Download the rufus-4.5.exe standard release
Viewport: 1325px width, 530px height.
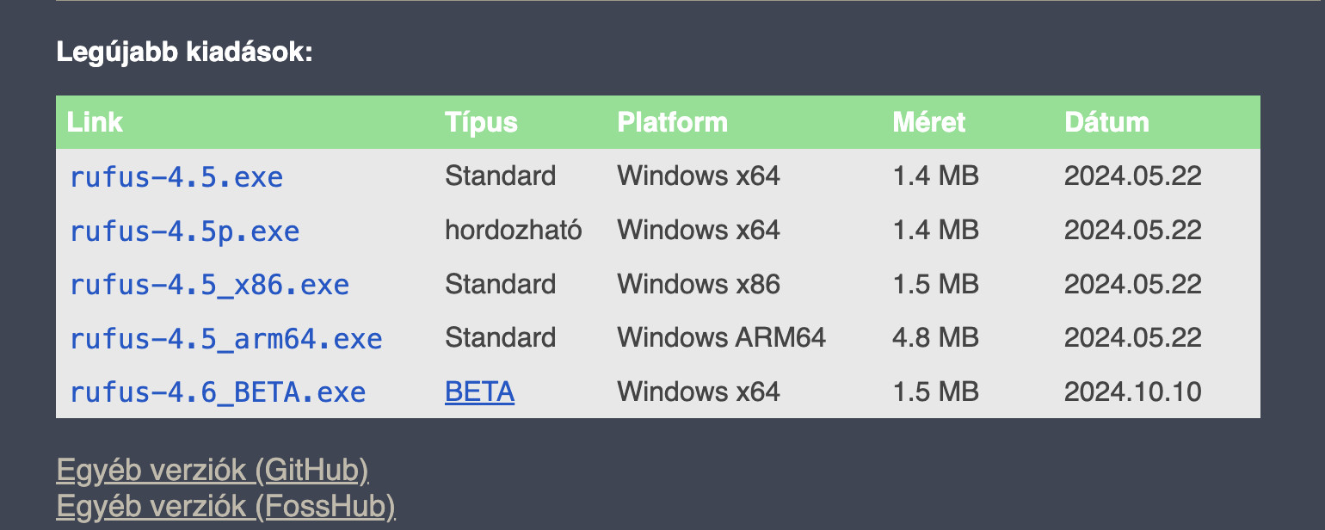click(x=176, y=177)
